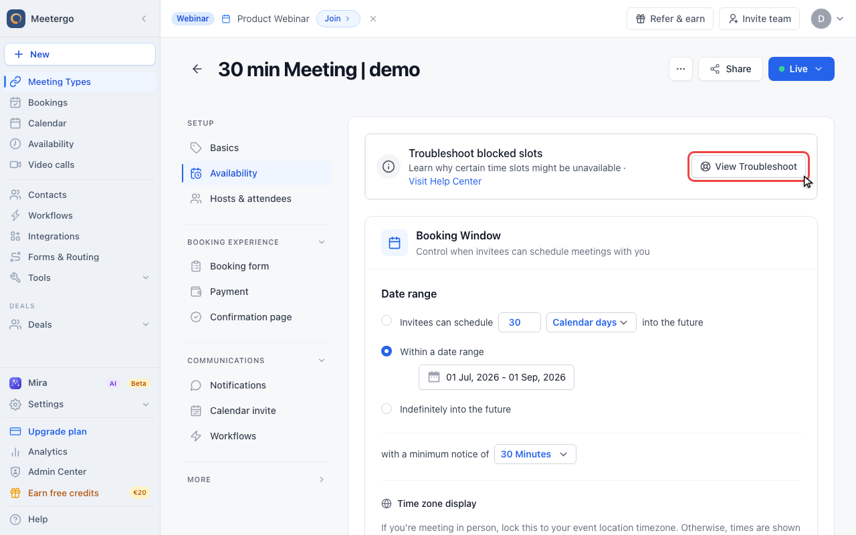Open Bookings in the sidebar
This screenshot has height=535, width=856.
80,102
